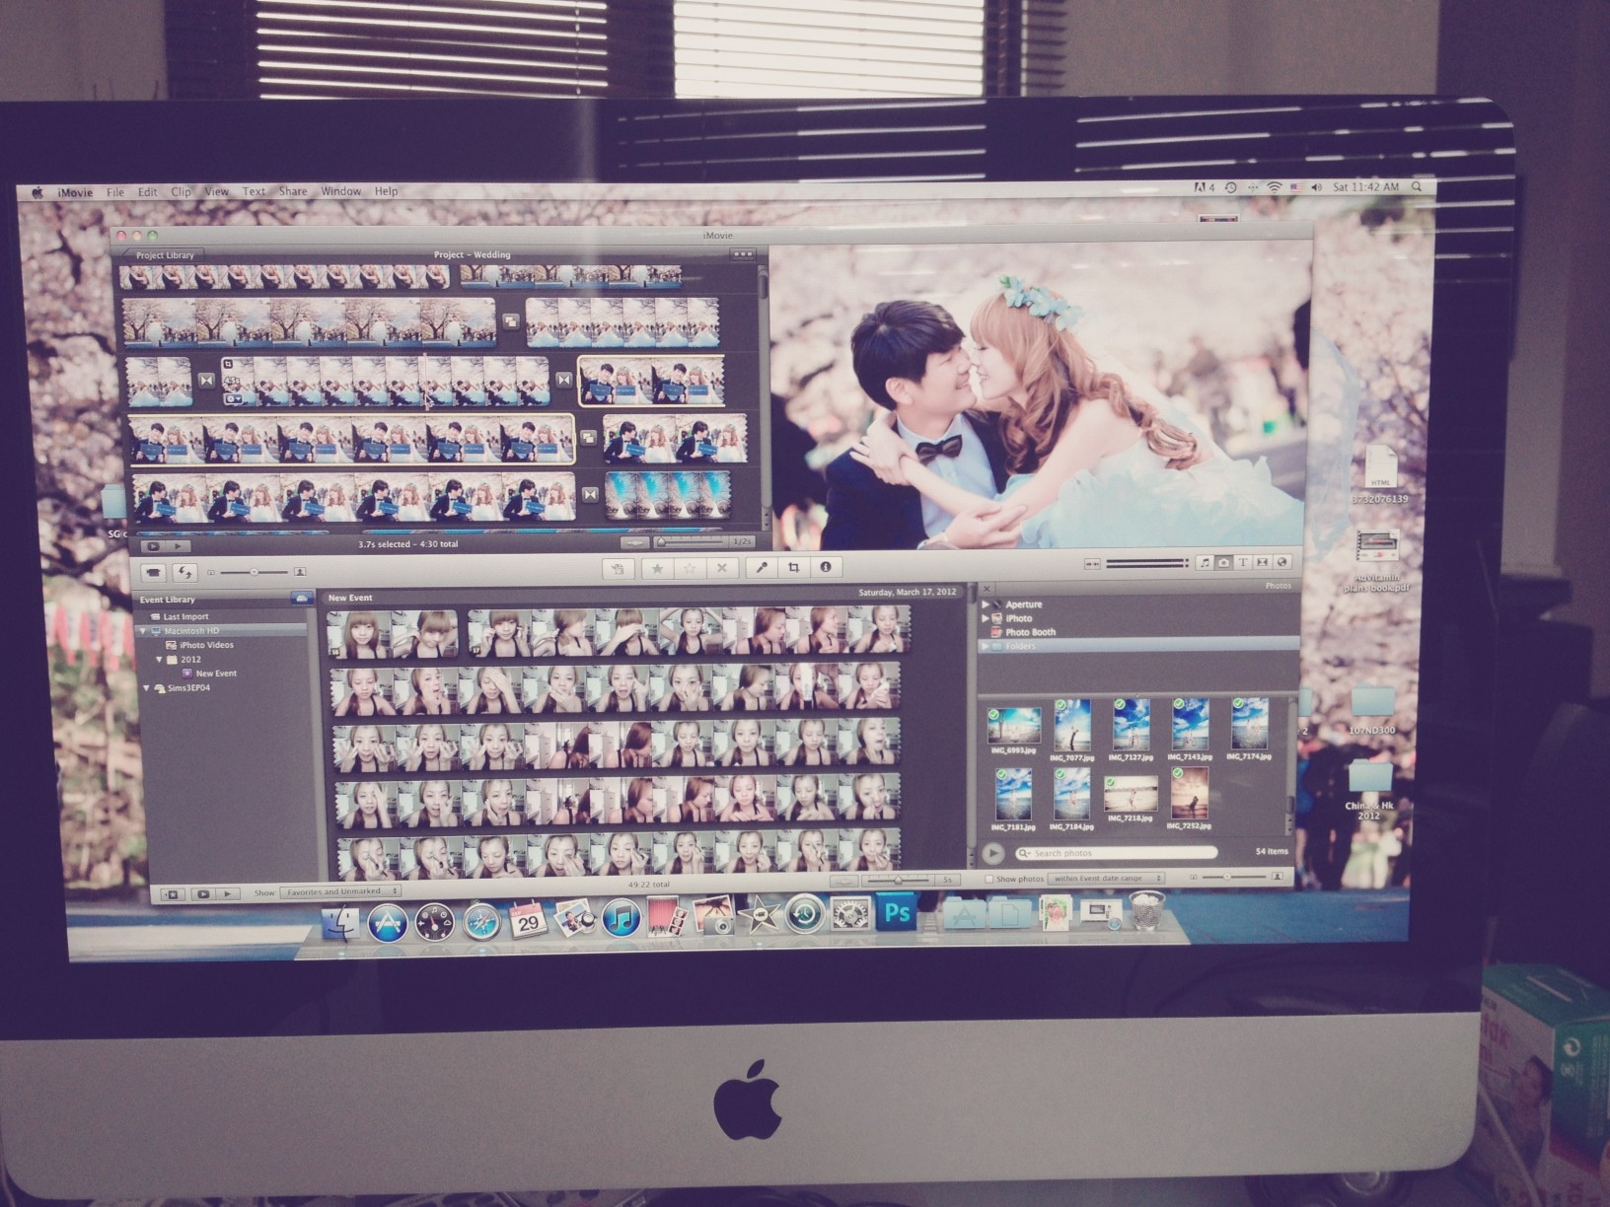Screen dimensions: 1610x1207
Task: Collapse the Sims3EP04 drive entry
Action: pos(147,688)
